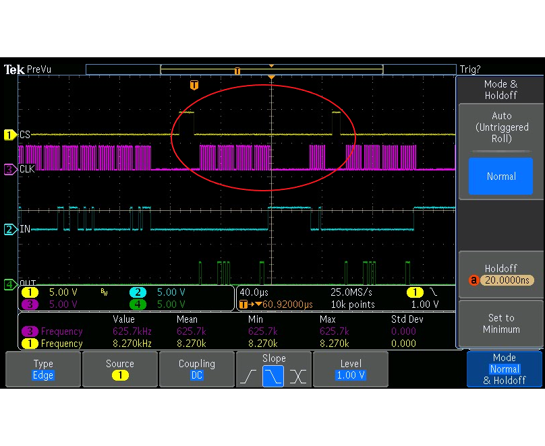
Task: Open the trigger Source menu
Action: pos(119,369)
